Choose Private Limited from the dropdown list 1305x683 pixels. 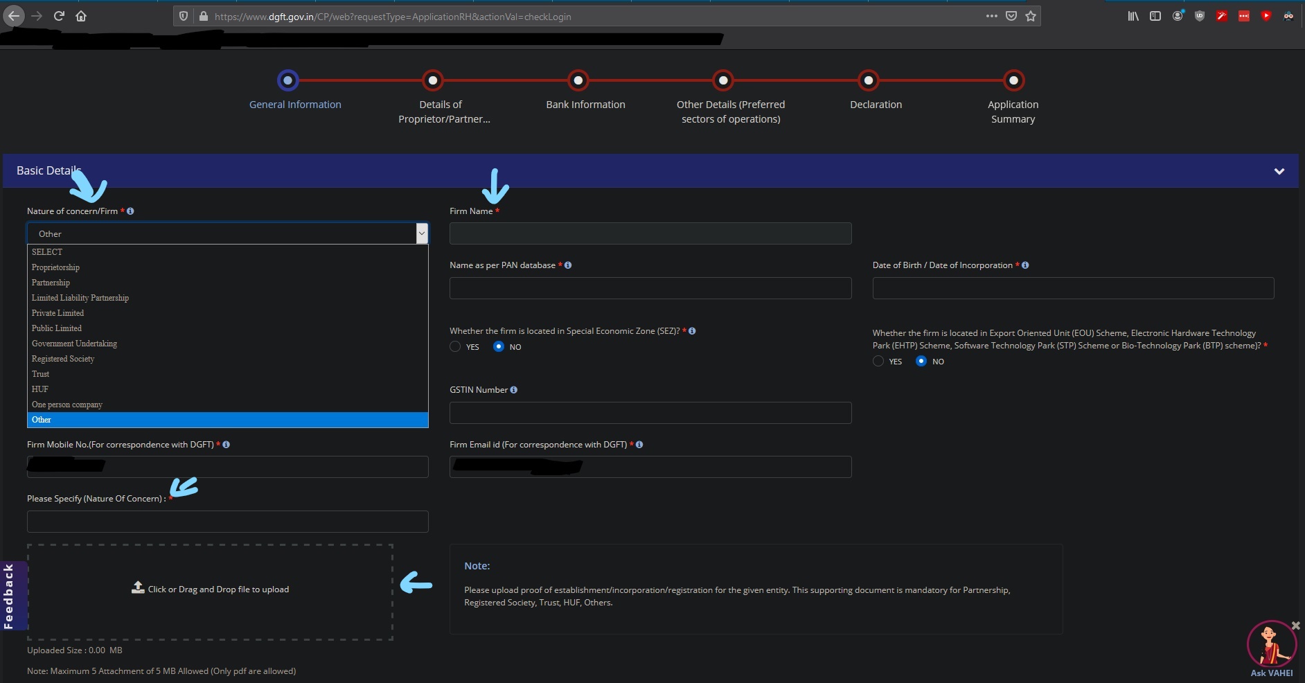pos(57,313)
